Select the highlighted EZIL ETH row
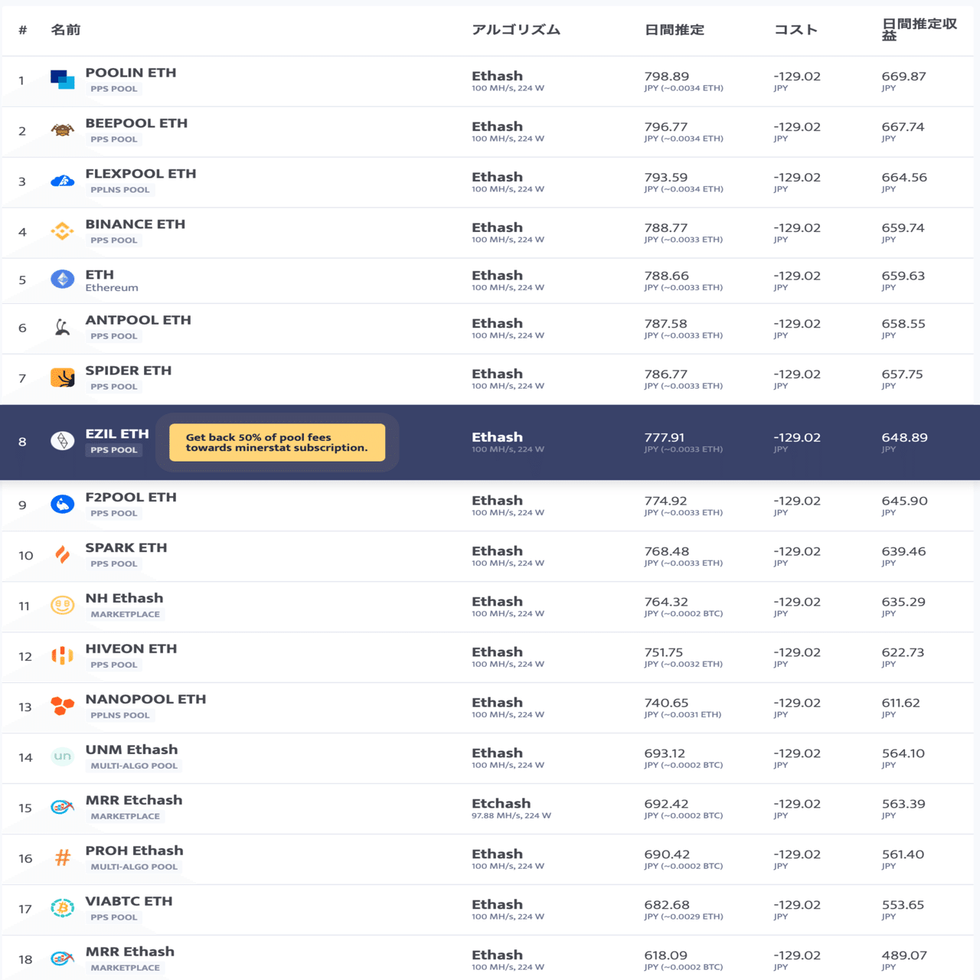This screenshot has width=980, height=980. click(490, 443)
